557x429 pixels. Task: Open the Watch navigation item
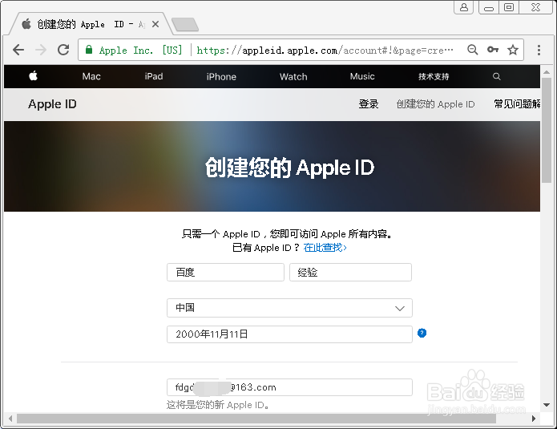tap(293, 77)
